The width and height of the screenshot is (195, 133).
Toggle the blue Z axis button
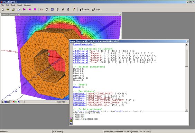tap(18, 102)
